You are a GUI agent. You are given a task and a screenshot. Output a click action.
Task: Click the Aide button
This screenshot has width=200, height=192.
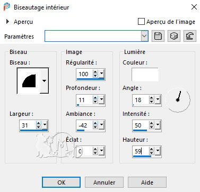point(147,182)
